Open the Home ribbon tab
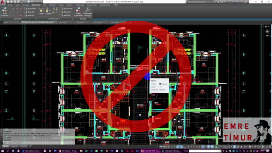272x153 pixels. point(10,5)
